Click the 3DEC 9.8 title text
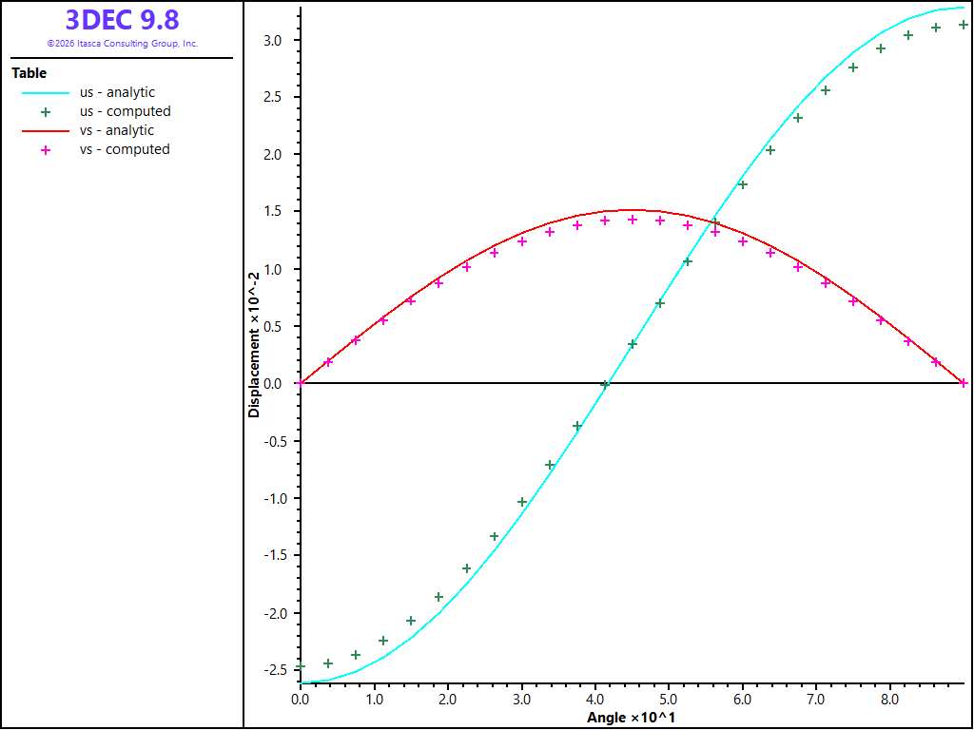Viewport: 974px width, 730px height. 123,20
